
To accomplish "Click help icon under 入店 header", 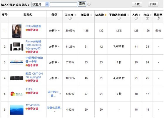I will click(136, 18).
